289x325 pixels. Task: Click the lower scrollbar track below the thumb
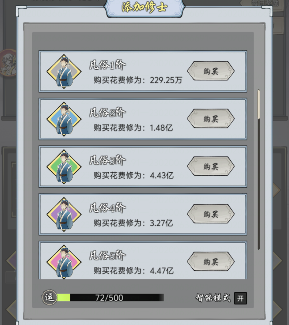[259, 184]
